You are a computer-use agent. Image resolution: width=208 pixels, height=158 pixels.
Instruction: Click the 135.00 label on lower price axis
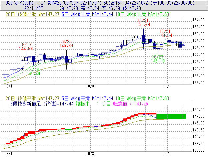pos(198,150)
